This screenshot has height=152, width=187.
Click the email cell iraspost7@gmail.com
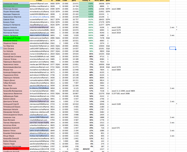tap(39, 4)
